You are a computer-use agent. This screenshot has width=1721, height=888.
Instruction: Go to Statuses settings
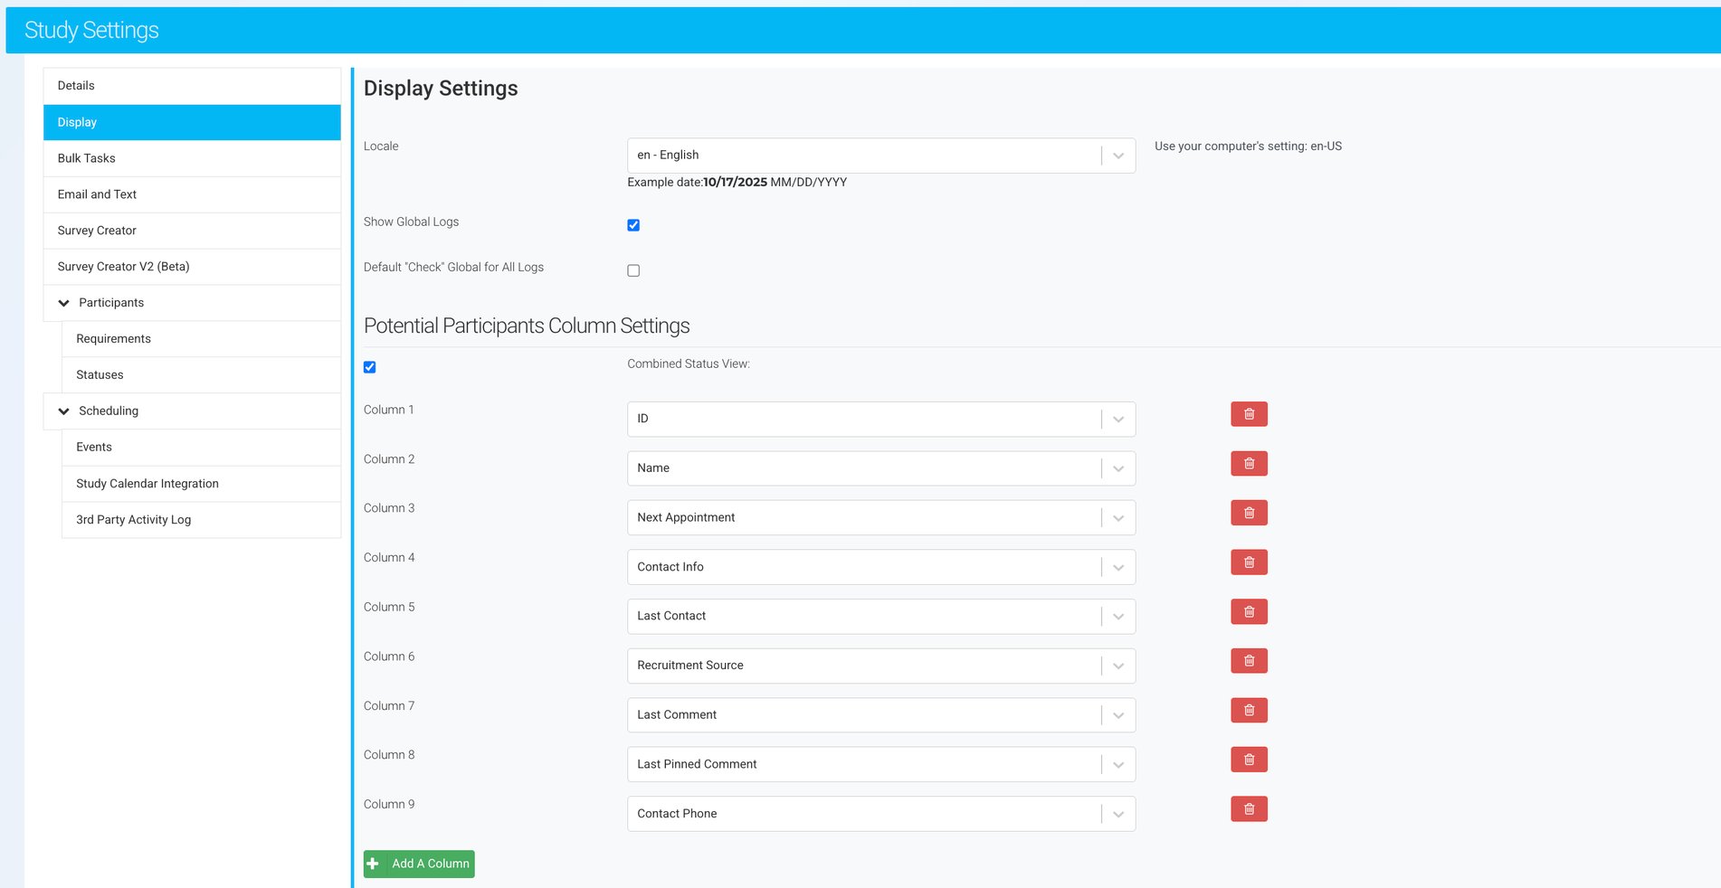[x=201, y=375]
